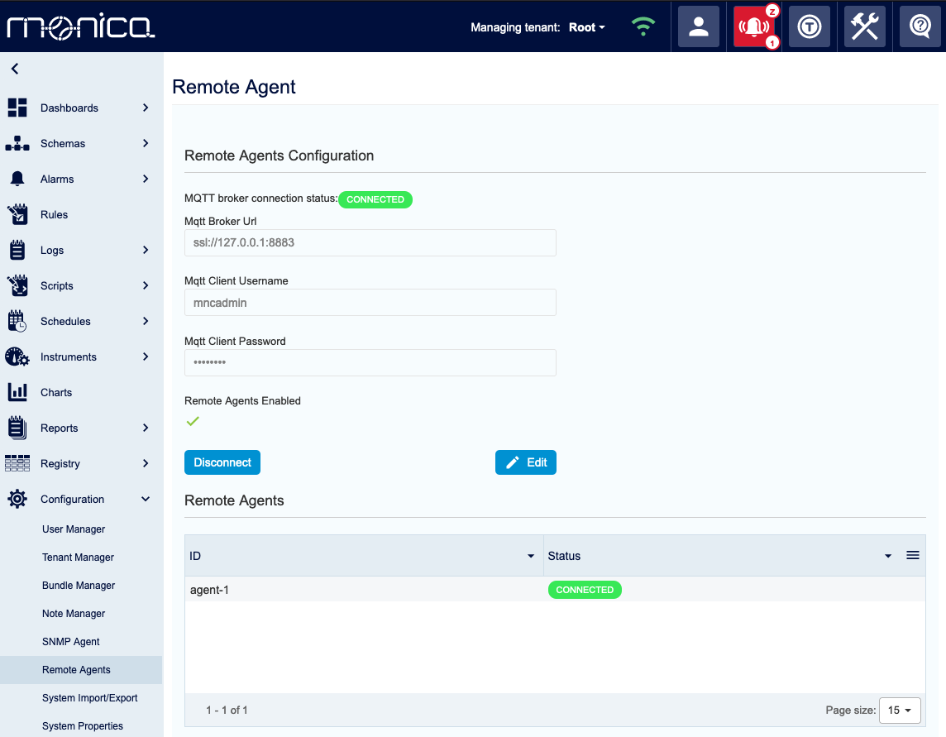Open the Status column filter arrow

[x=888, y=555]
